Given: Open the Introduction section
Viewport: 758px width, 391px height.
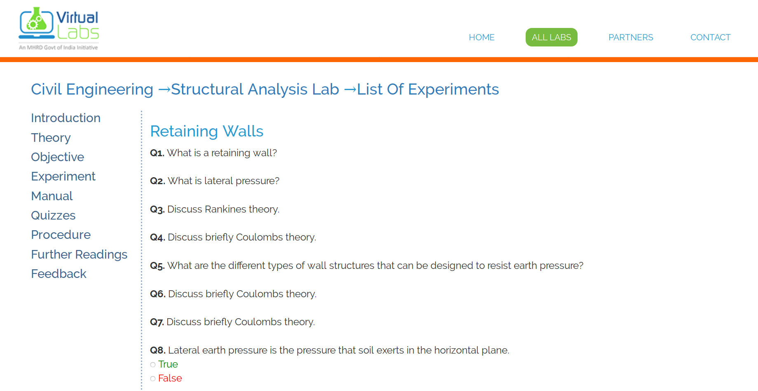Looking at the screenshot, I should (66, 118).
